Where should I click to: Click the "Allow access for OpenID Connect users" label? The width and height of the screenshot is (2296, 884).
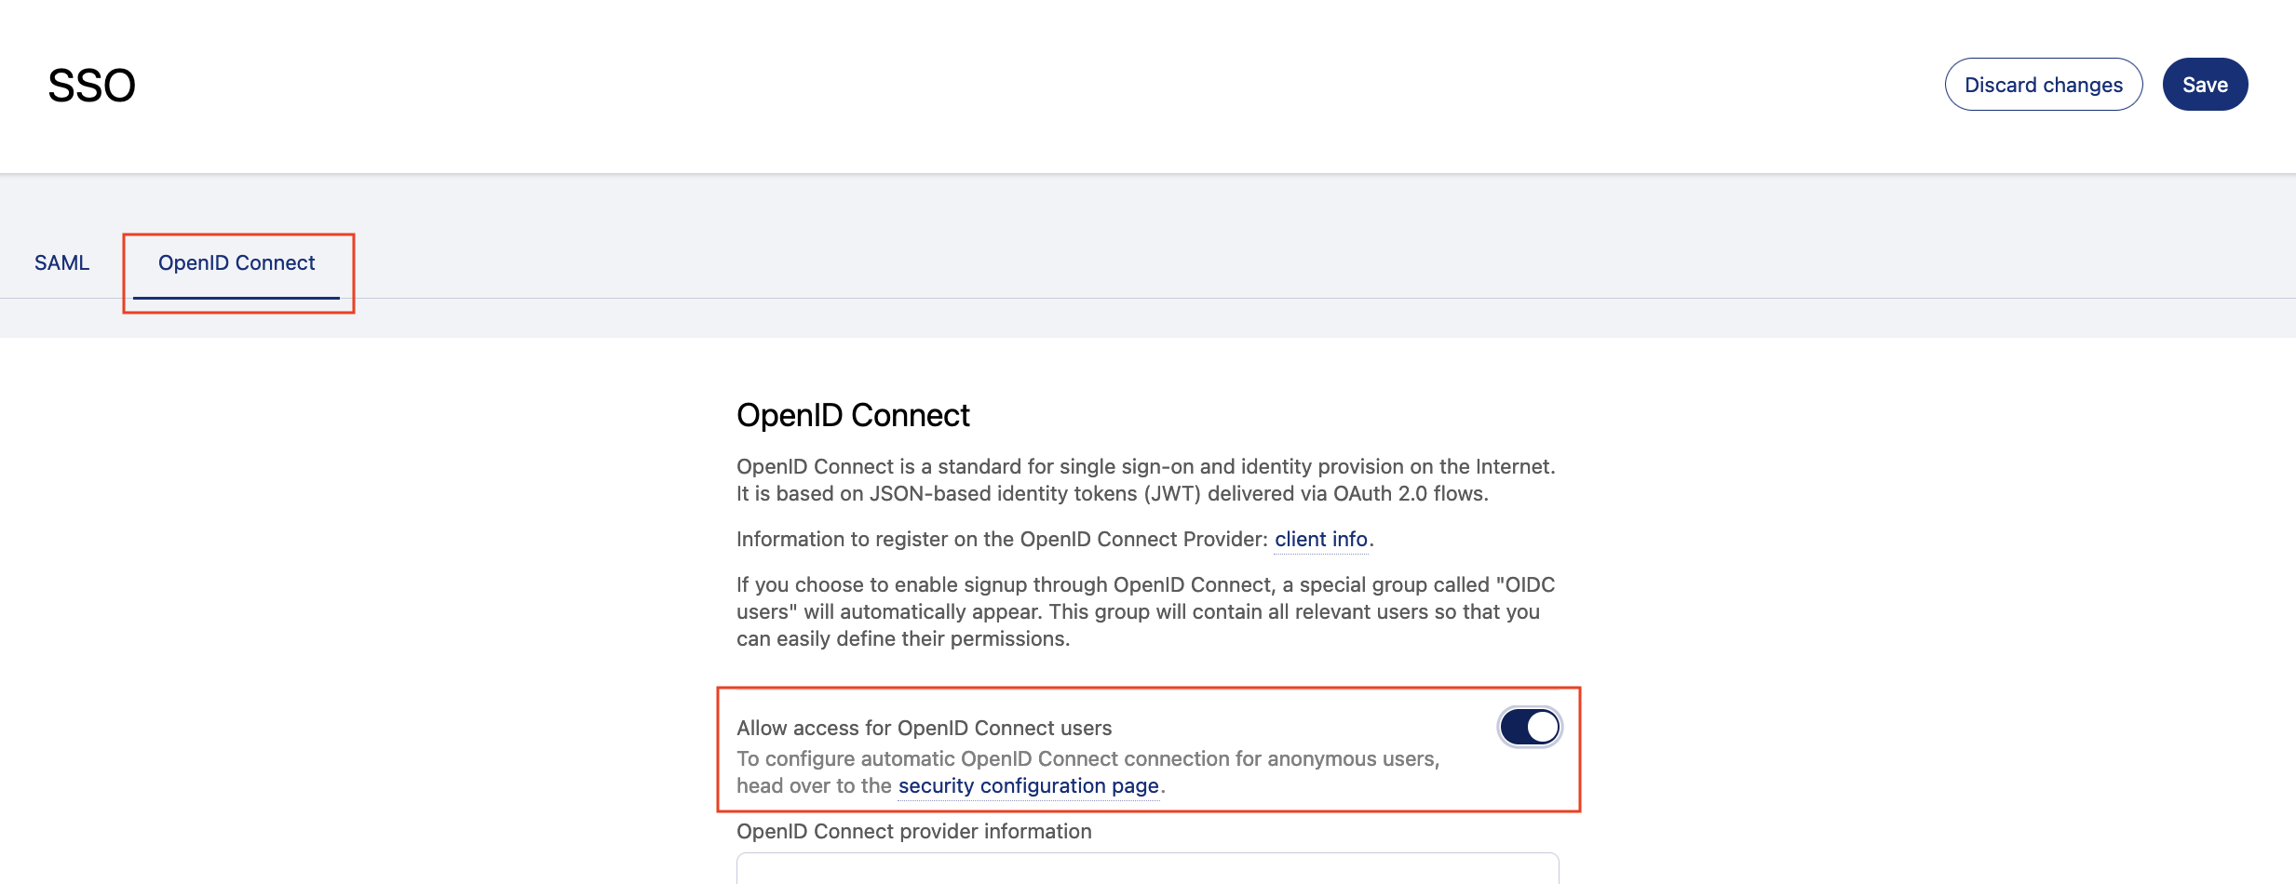924,728
